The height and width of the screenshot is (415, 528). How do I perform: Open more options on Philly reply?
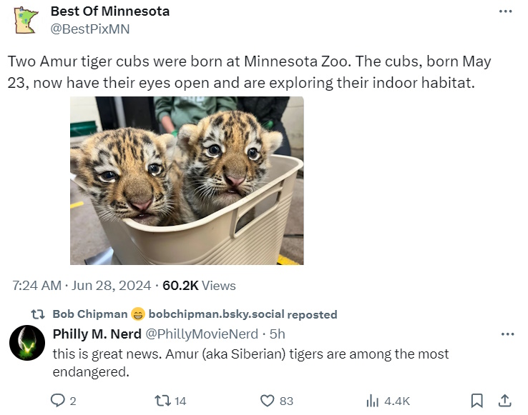pyautogui.click(x=507, y=334)
